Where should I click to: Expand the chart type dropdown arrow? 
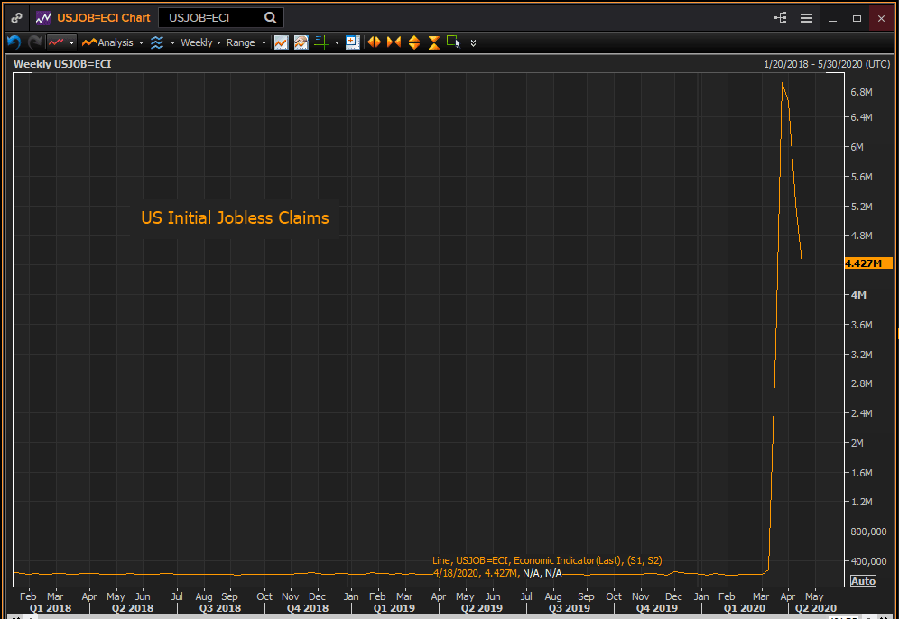tap(71, 43)
